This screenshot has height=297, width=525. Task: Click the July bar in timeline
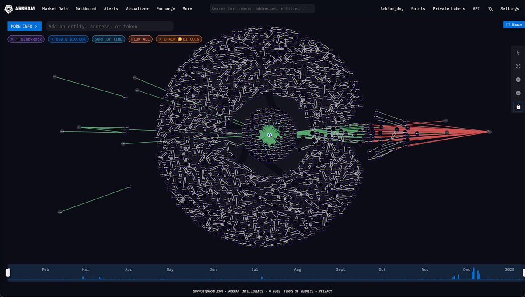tap(262, 278)
